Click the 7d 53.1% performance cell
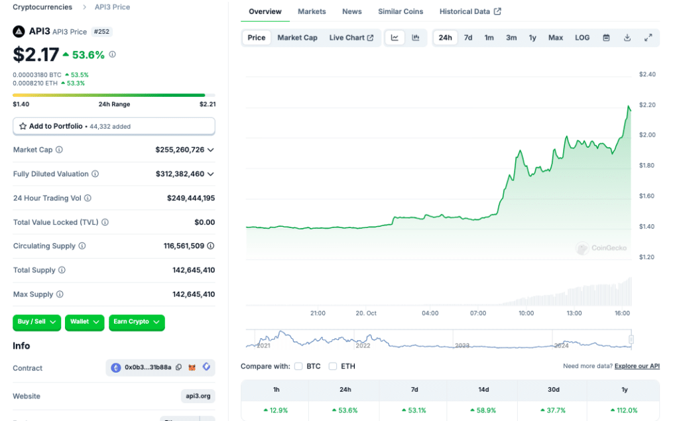Screen dimensions: 679x421 pos(414,410)
